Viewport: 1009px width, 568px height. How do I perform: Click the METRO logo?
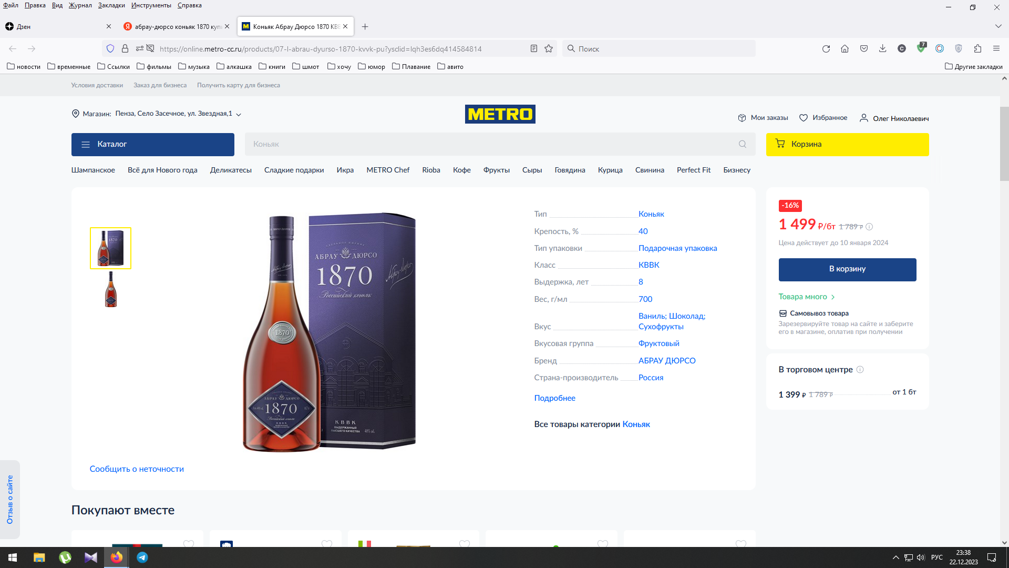point(500,114)
